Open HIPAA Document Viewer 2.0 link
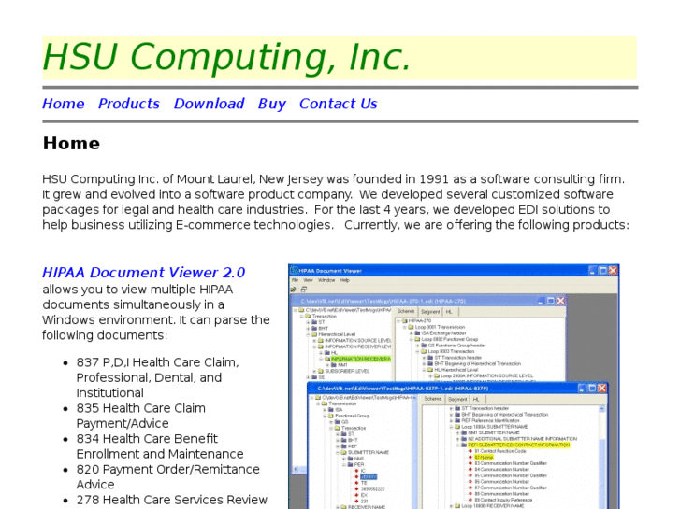The width and height of the screenshot is (680, 509). pyautogui.click(x=143, y=273)
